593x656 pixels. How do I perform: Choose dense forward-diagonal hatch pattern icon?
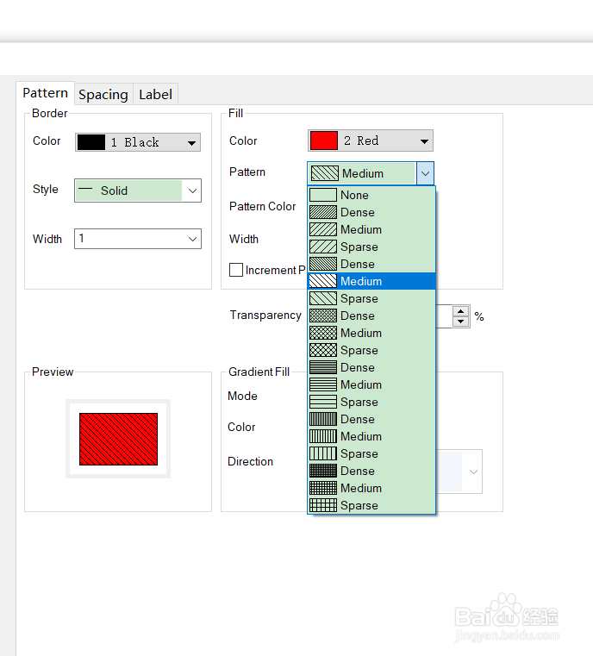(x=323, y=212)
